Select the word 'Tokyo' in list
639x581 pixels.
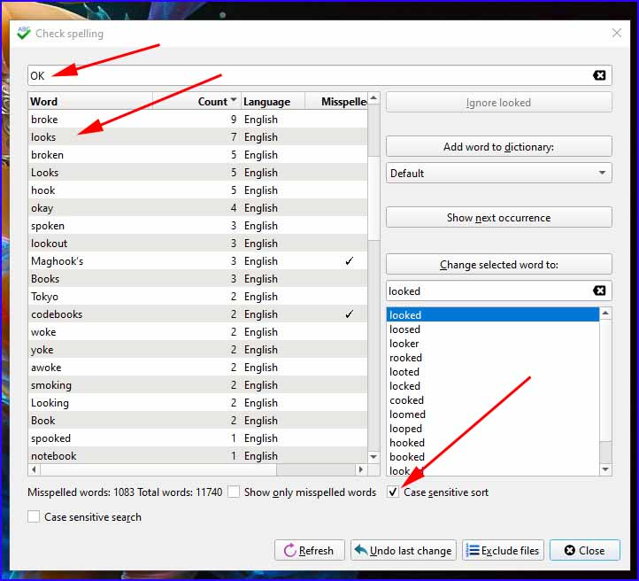point(197,297)
